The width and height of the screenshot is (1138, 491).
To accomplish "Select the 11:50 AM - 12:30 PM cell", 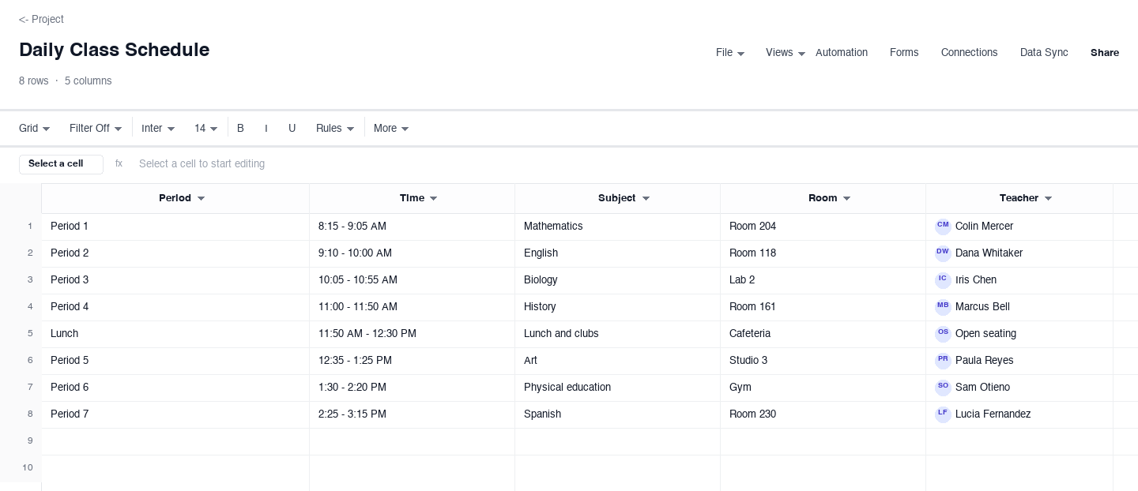I will pyautogui.click(x=412, y=334).
